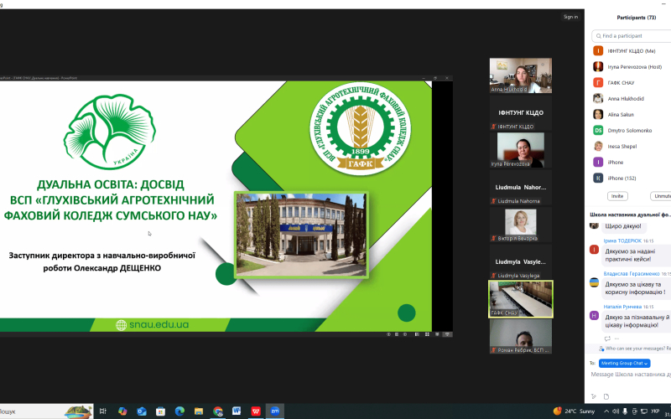671x419 pixels.
Task: Restore down the shared PowerPoint window
Action: click(435, 78)
